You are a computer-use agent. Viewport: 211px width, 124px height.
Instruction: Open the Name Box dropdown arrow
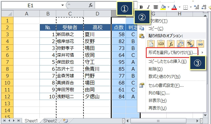tap(62, 5)
